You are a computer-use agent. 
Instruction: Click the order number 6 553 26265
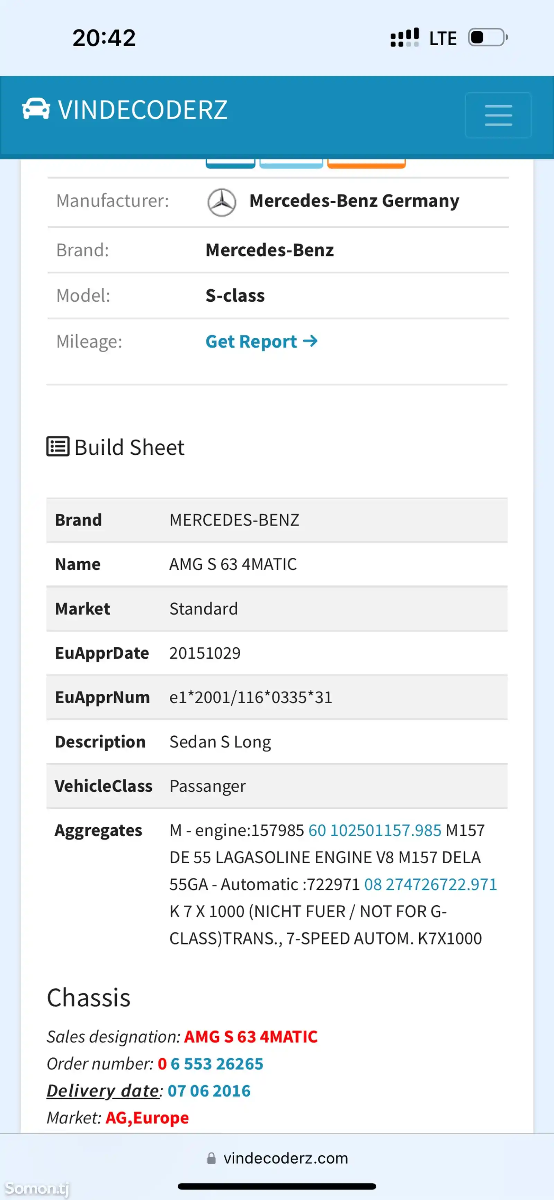click(x=217, y=1064)
